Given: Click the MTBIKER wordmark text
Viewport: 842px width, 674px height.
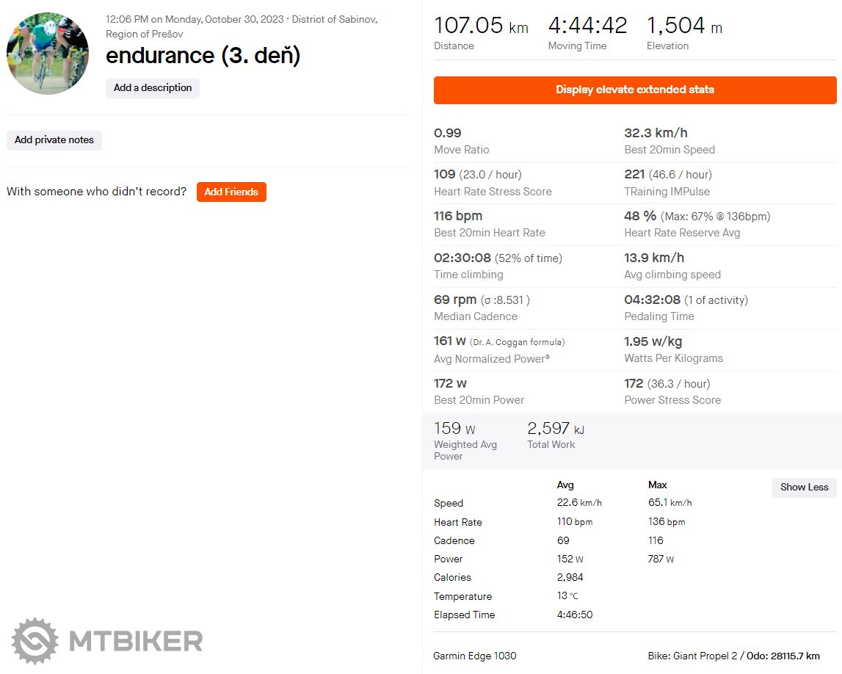Looking at the screenshot, I should [136, 641].
